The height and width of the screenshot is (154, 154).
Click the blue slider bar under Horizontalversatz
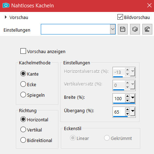[118, 77]
